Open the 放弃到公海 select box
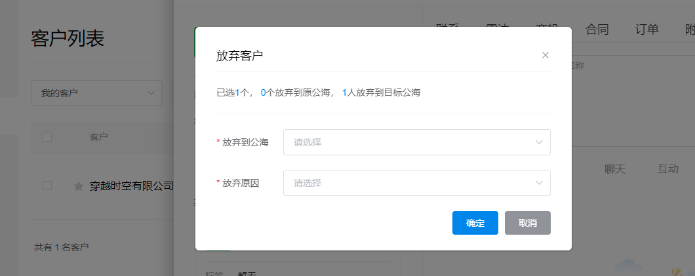This screenshot has height=276, width=695. (x=416, y=142)
